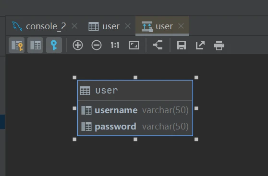The image size is (268, 176).
Task: Toggle the blue Key visibility button
Action: (54, 45)
